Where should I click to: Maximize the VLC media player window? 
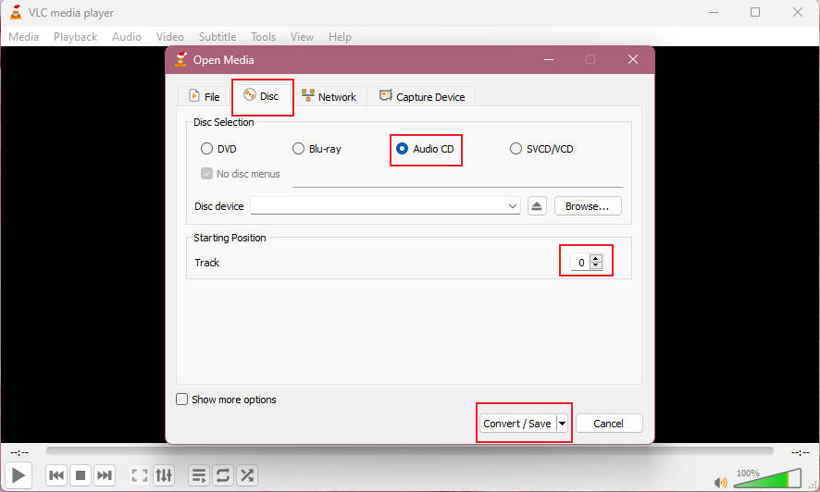(x=755, y=12)
